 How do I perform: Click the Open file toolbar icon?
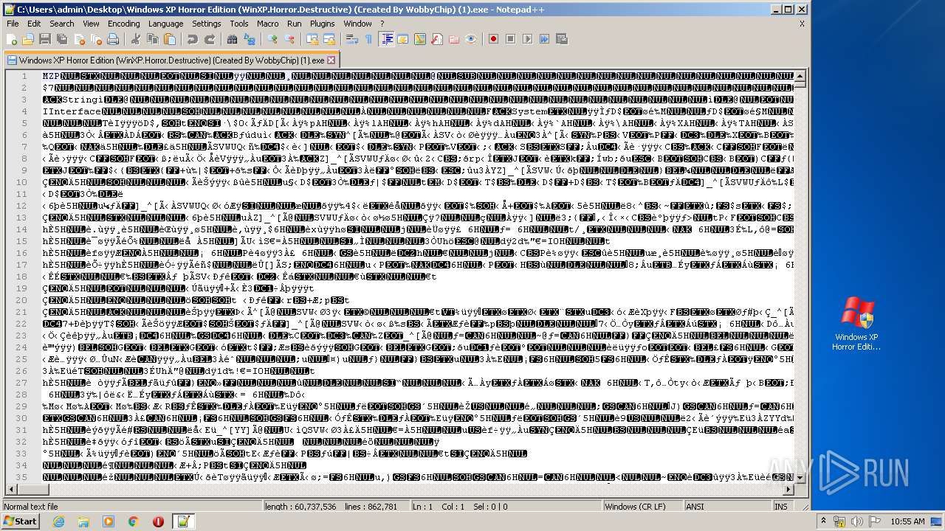point(28,39)
